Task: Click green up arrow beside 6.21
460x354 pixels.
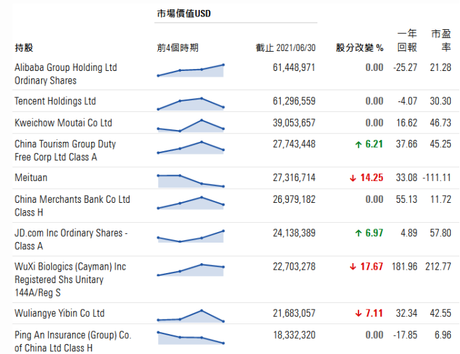Action: click(x=358, y=145)
